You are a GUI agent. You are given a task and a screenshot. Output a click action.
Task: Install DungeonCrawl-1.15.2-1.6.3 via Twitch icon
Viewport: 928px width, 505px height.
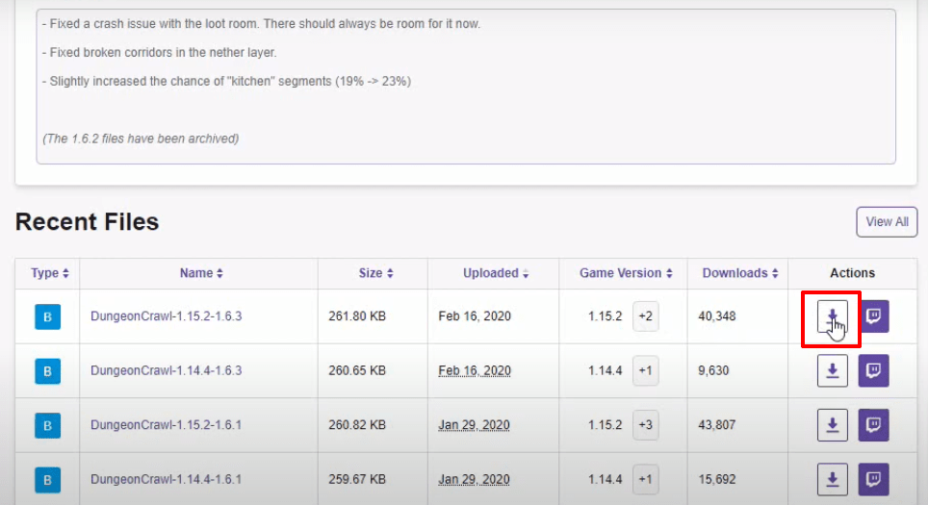click(873, 316)
